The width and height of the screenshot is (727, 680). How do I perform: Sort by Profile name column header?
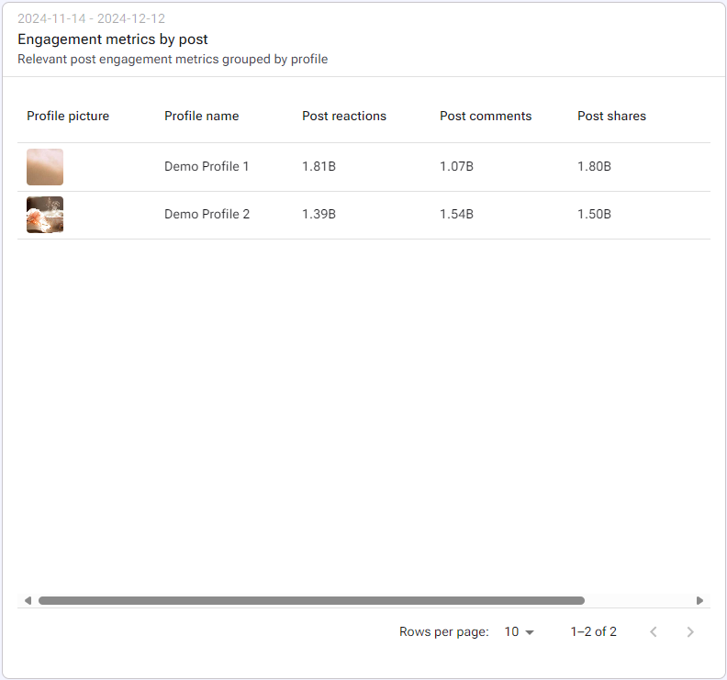(x=202, y=116)
